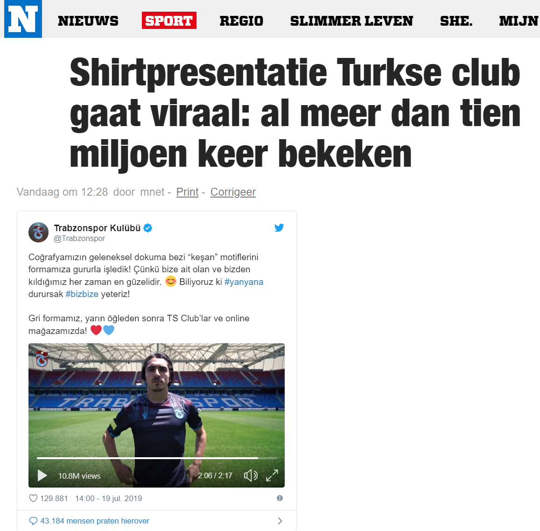Expand conversation with the right chevron
The height and width of the screenshot is (531, 540).
[x=280, y=521]
